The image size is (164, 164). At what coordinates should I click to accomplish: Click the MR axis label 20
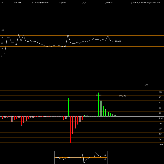pos(160,113)
